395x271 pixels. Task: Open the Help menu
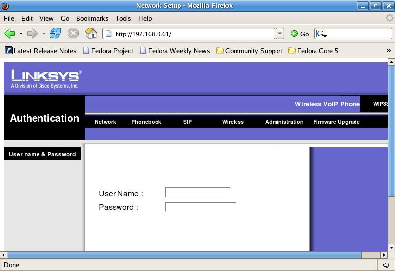coord(145,18)
